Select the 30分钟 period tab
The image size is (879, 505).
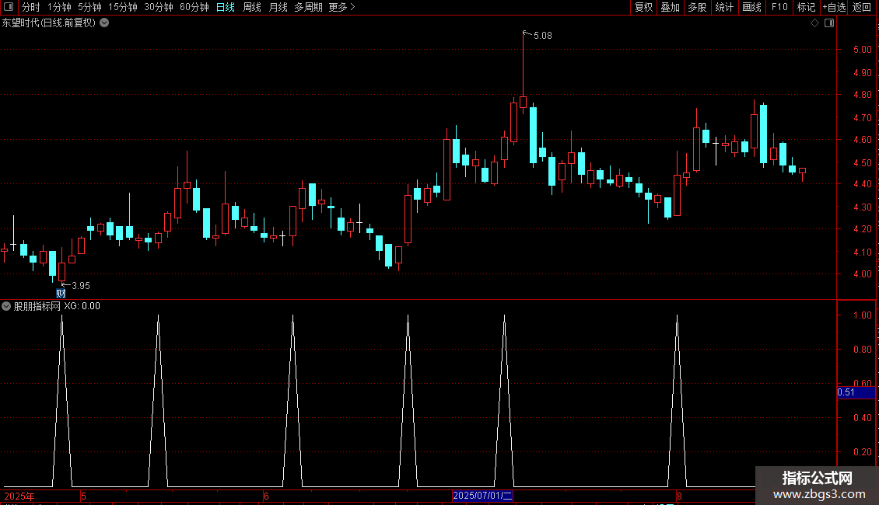159,7
